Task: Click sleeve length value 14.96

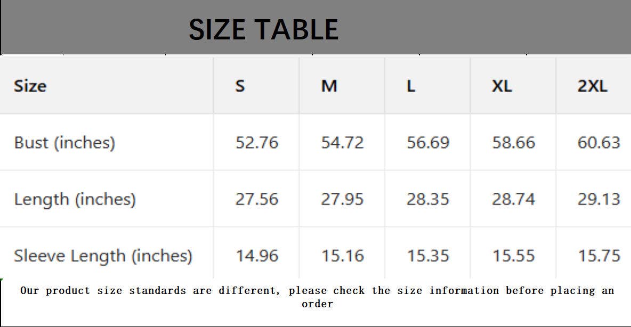Action: click(x=257, y=256)
